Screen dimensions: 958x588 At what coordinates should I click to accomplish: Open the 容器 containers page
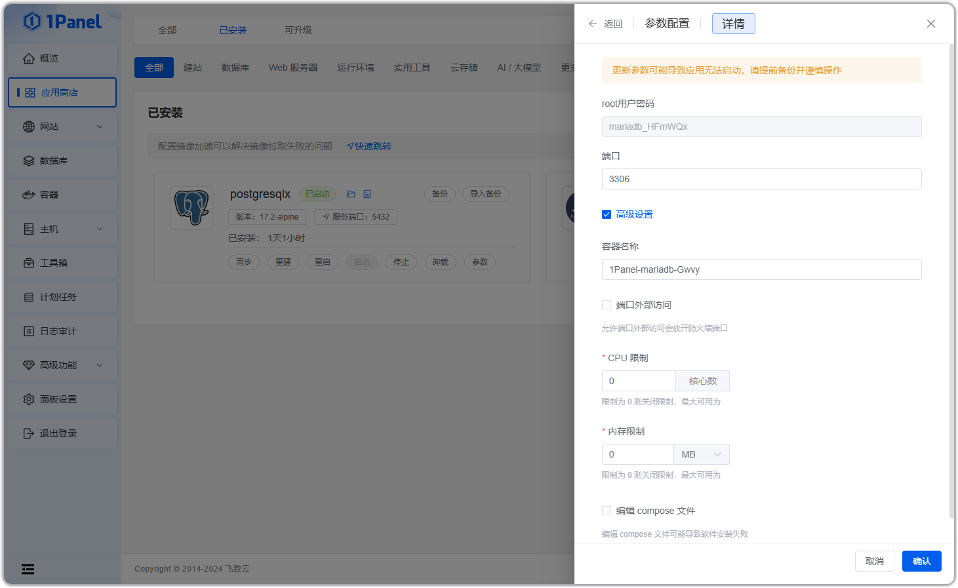pyautogui.click(x=62, y=195)
